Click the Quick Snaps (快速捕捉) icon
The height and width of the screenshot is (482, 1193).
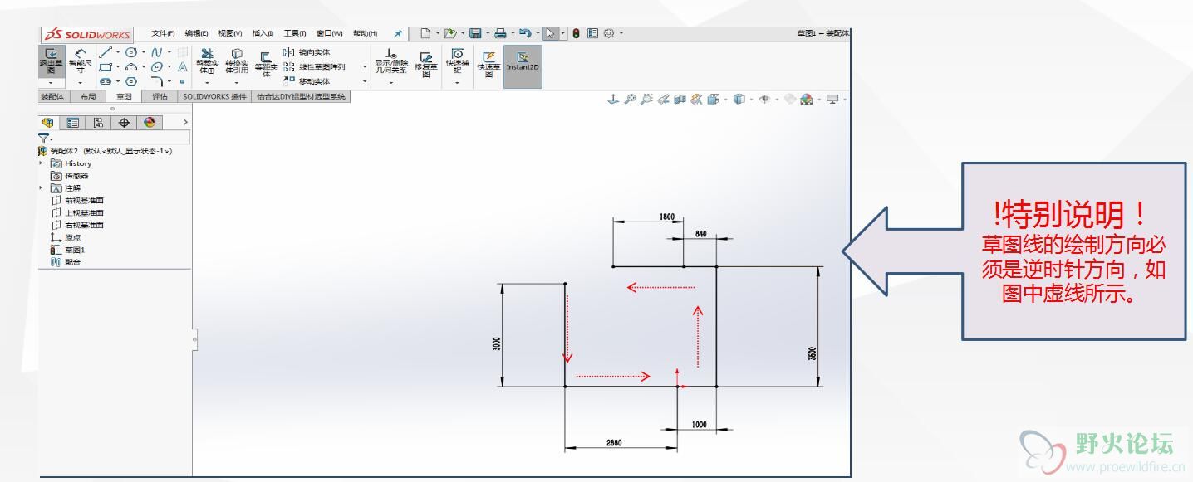[456, 60]
